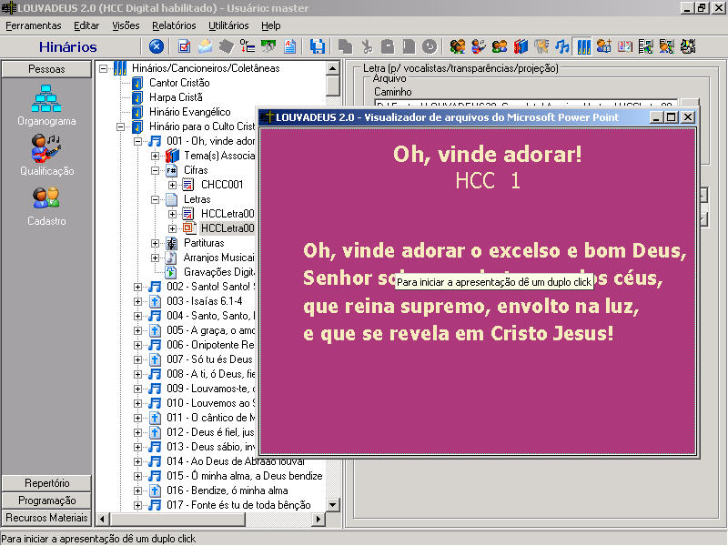The height and width of the screenshot is (546, 728).
Task: Click the blue circled X toolbar icon
Action: pos(157,46)
